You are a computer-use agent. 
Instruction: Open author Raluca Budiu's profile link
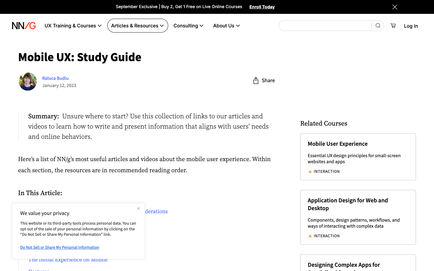(55, 78)
